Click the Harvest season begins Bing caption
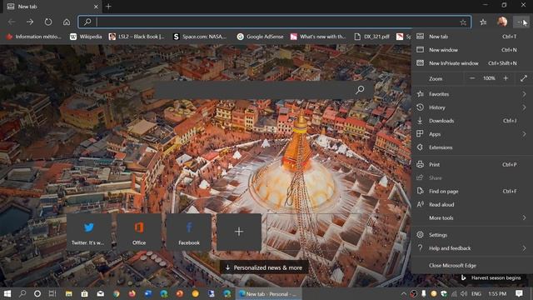The width and height of the screenshot is (533, 300). [491, 277]
